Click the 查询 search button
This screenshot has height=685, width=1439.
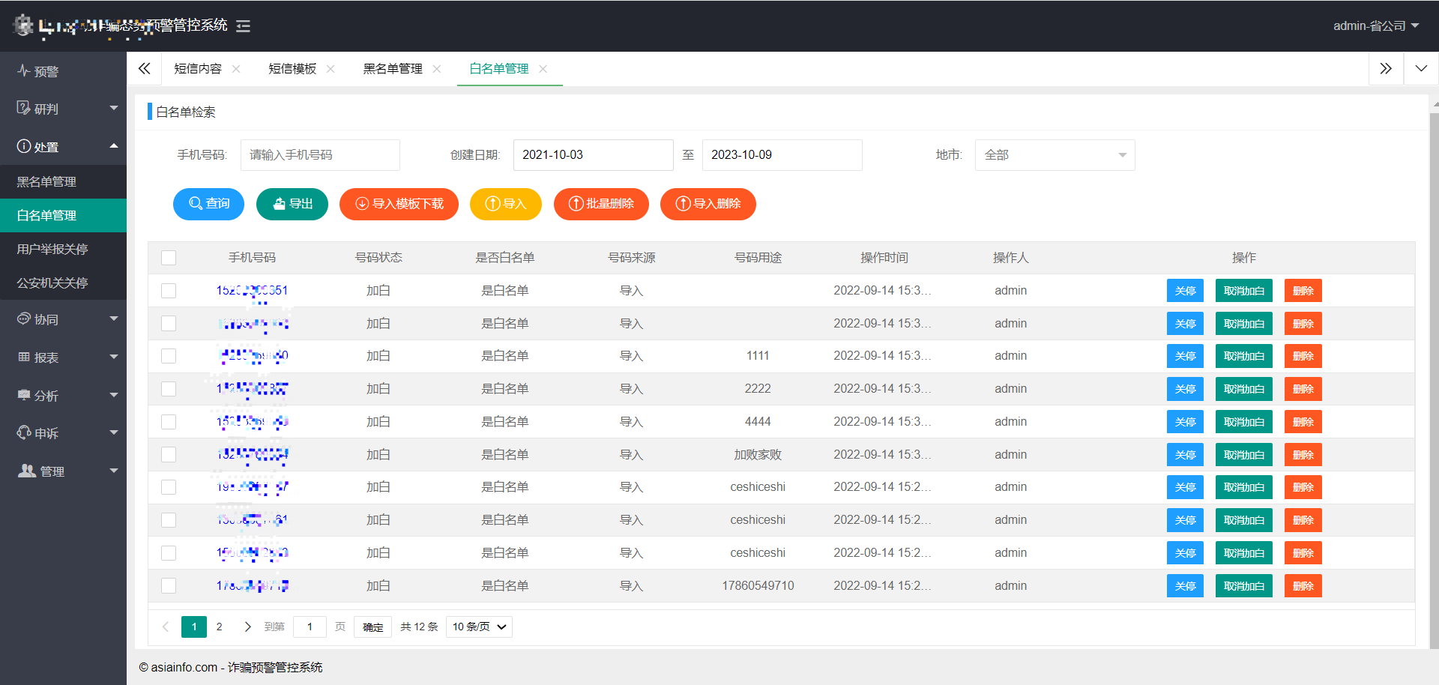[208, 204]
